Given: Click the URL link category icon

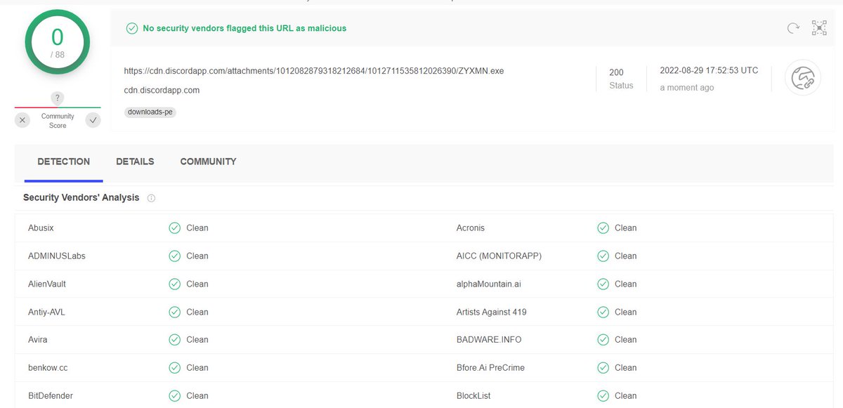Looking at the screenshot, I should [802, 78].
